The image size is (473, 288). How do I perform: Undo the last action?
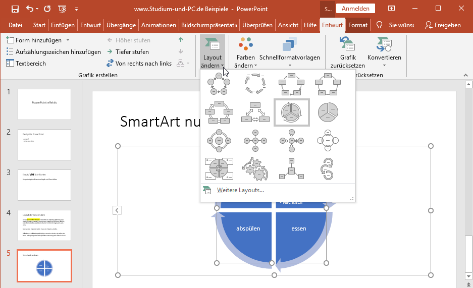coord(30,9)
